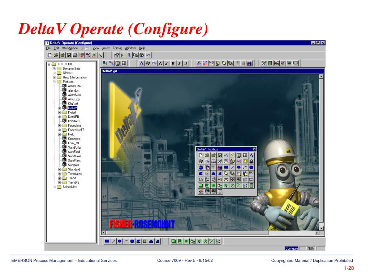Click the Save diskette icon in DeltaV_Toolbox
Screen dimensions: 370x277
click(x=220, y=155)
